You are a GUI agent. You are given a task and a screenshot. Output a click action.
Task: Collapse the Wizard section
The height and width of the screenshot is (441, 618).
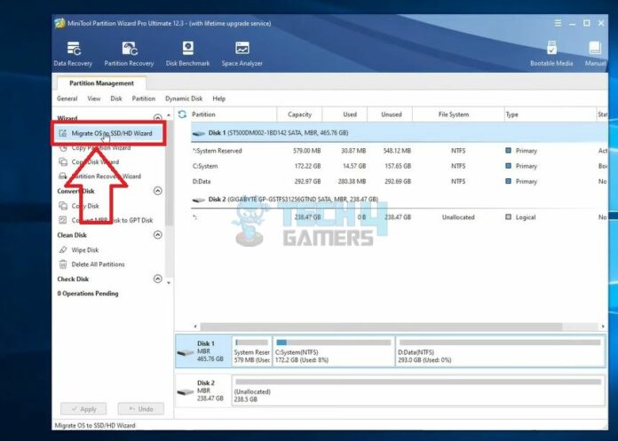pyautogui.click(x=158, y=117)
